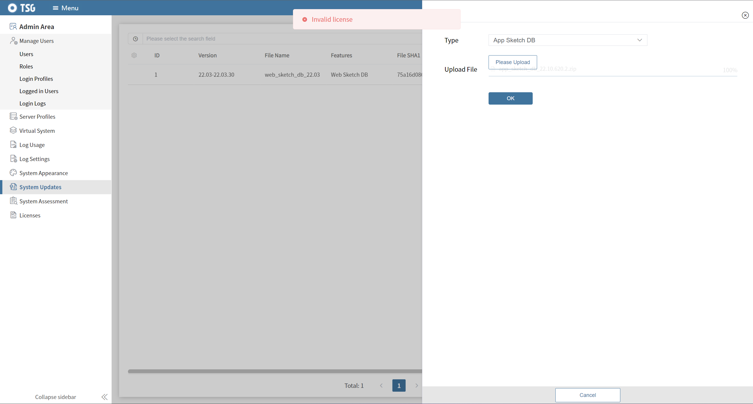This screenshot has width=753, height=404.
Task: Click the Virtual System layers icon
Action: [13, 130]
